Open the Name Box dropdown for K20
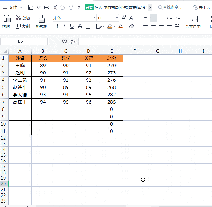Screen dimensions: 212x207 click(46, 41)
